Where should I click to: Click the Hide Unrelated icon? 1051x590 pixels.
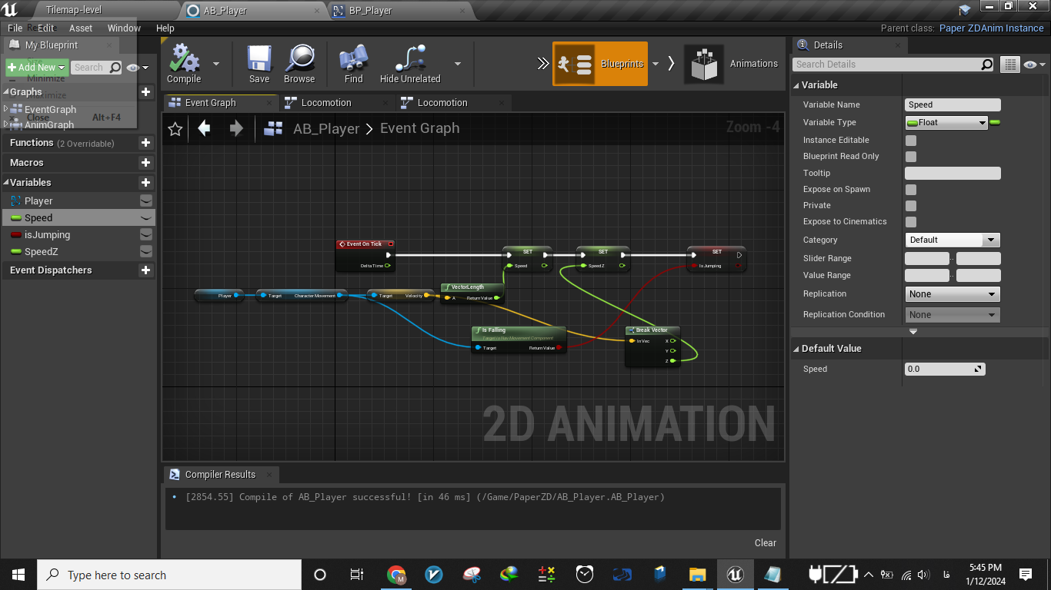coord(409,60)
